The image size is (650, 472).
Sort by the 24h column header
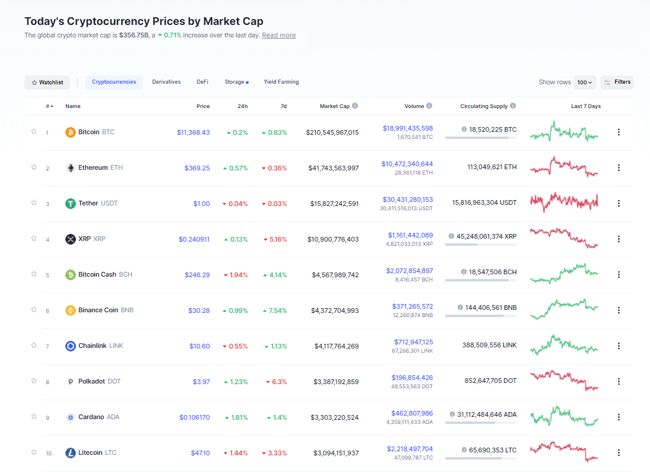[x=243, y=106]
